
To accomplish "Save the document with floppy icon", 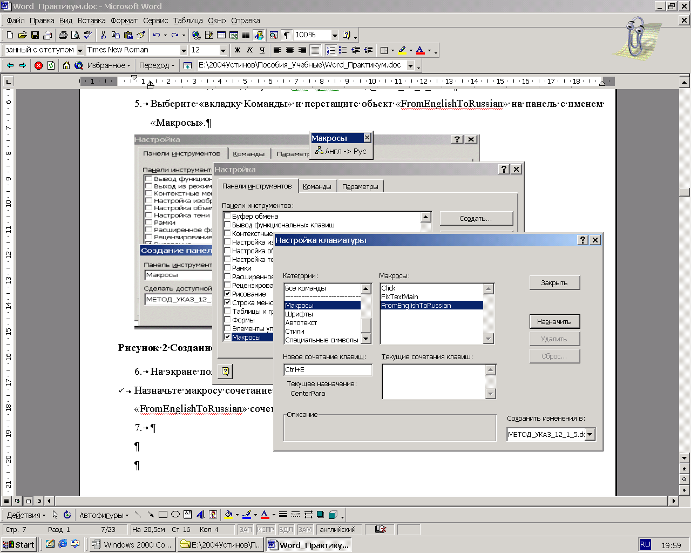I will coord(35,35).
